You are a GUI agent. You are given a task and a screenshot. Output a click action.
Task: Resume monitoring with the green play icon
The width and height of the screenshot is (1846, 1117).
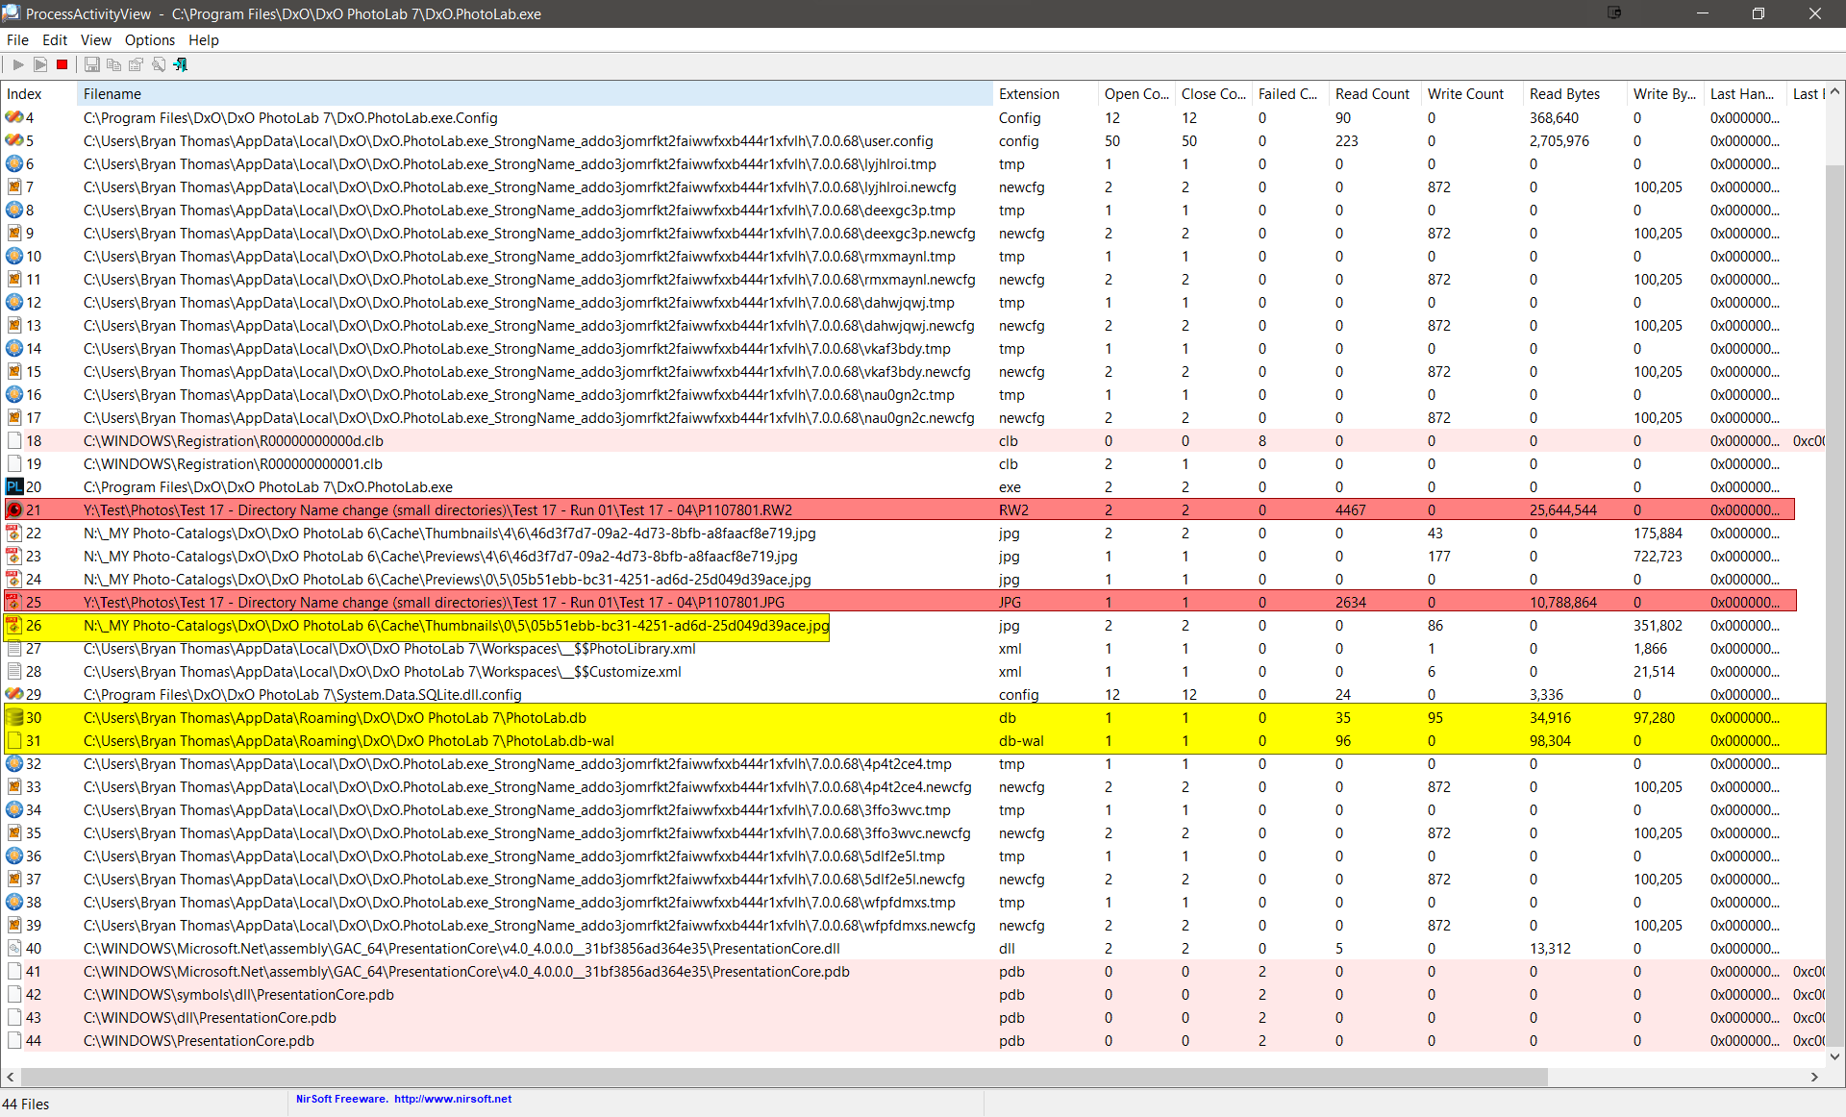pos(17,64)
